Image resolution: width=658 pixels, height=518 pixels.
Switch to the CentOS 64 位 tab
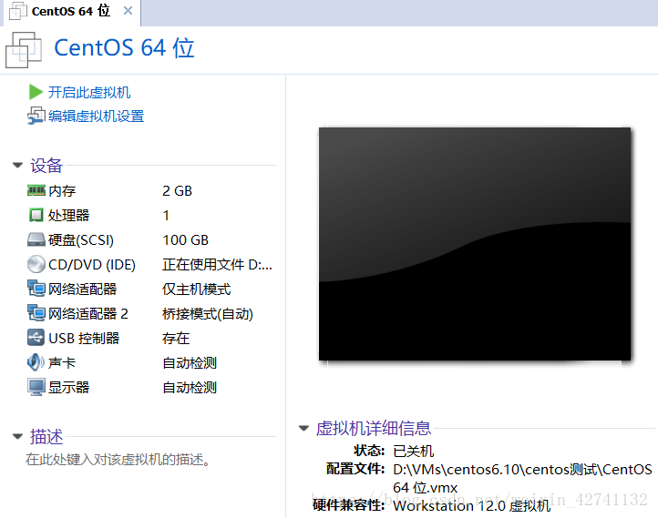coord(71,11)
